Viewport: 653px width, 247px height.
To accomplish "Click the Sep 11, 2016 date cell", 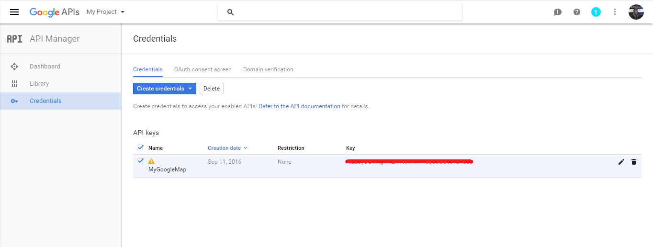I will (225, 162).
